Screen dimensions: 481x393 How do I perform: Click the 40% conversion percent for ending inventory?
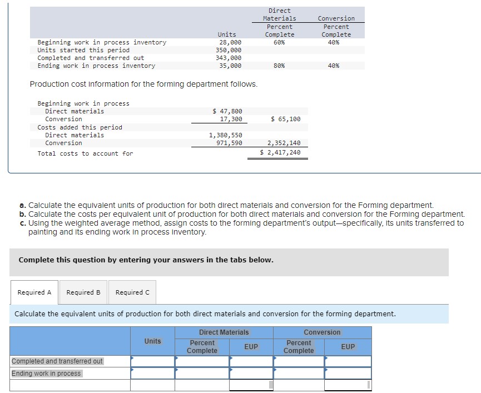[334, 66]
